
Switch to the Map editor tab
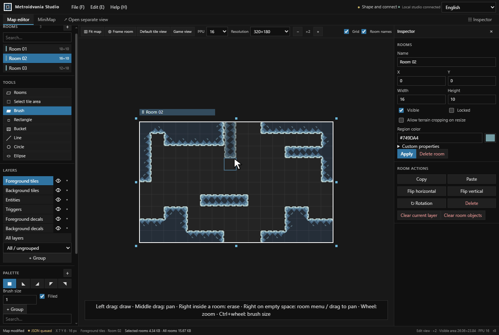coord(18,20)
